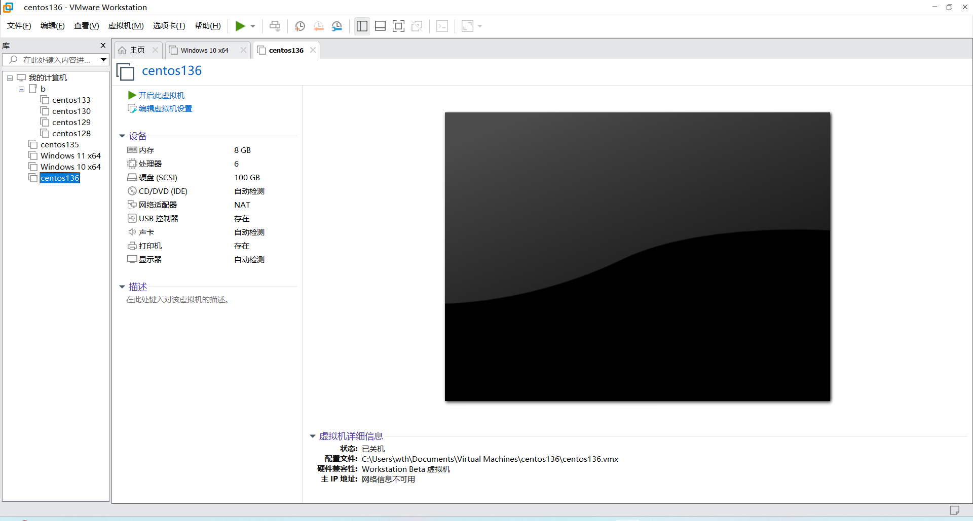Click the console view toolbar icon
This screenshot has width=973, height=521.
[442, 26]
